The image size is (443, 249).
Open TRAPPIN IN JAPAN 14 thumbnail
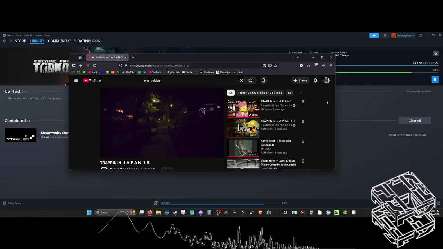pyautogui.click(x=243, y=128)
